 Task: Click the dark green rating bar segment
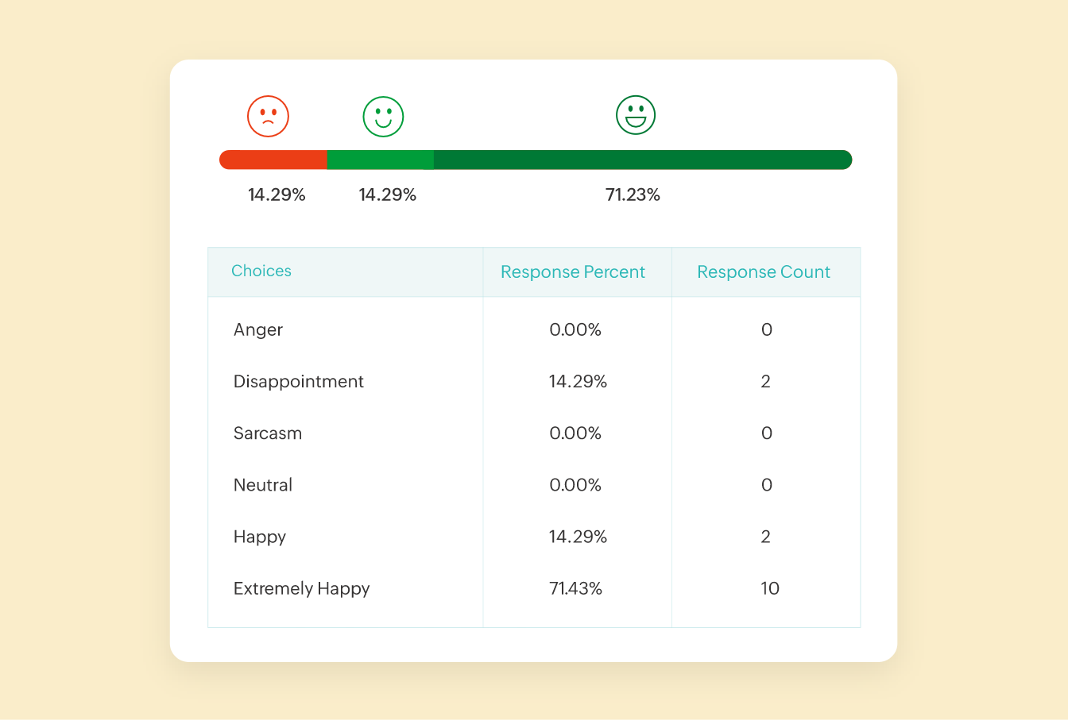point(642,160)
